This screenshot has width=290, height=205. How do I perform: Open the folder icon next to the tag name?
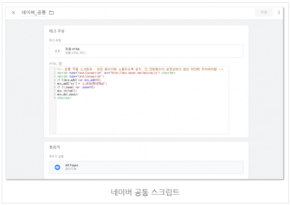[x=51, y=13]
